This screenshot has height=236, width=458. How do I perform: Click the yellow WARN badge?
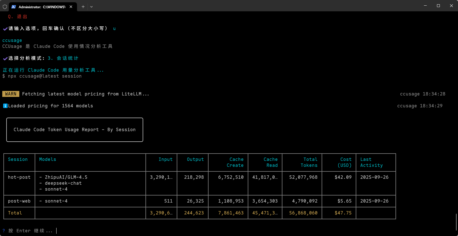click(x=11, y=94)
